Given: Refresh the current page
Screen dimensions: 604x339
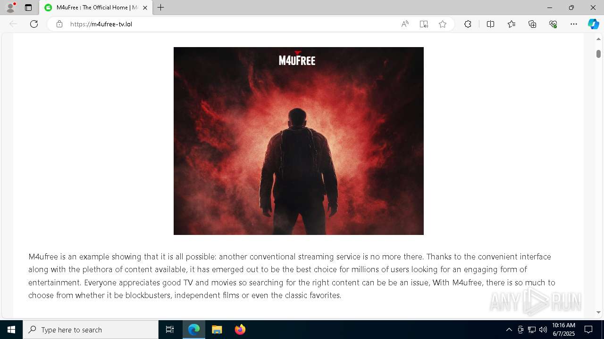Looking at the screenshot, I should [34, 24].
